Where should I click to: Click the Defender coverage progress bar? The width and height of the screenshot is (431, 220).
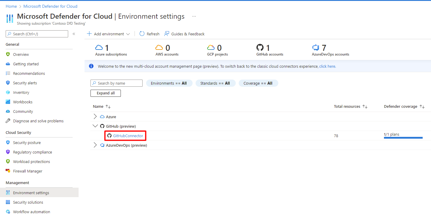pyautogui.click(x=403, y=137)
